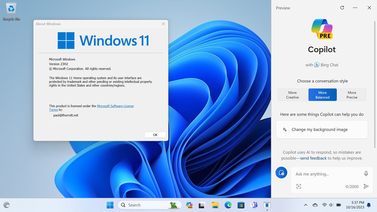Click Change my background image
377x212 pixels.
(321, 129)
